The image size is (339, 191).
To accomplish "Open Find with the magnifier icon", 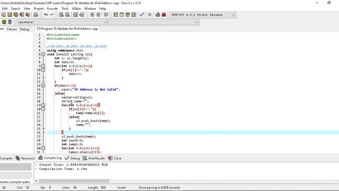I will (61, 14).
